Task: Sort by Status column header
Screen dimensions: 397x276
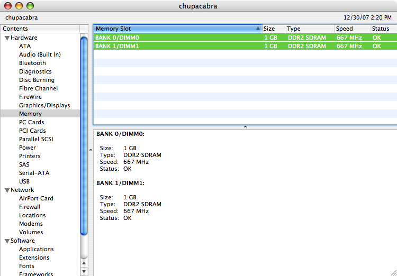Action: pyautogui.click(x=384, y=29)
